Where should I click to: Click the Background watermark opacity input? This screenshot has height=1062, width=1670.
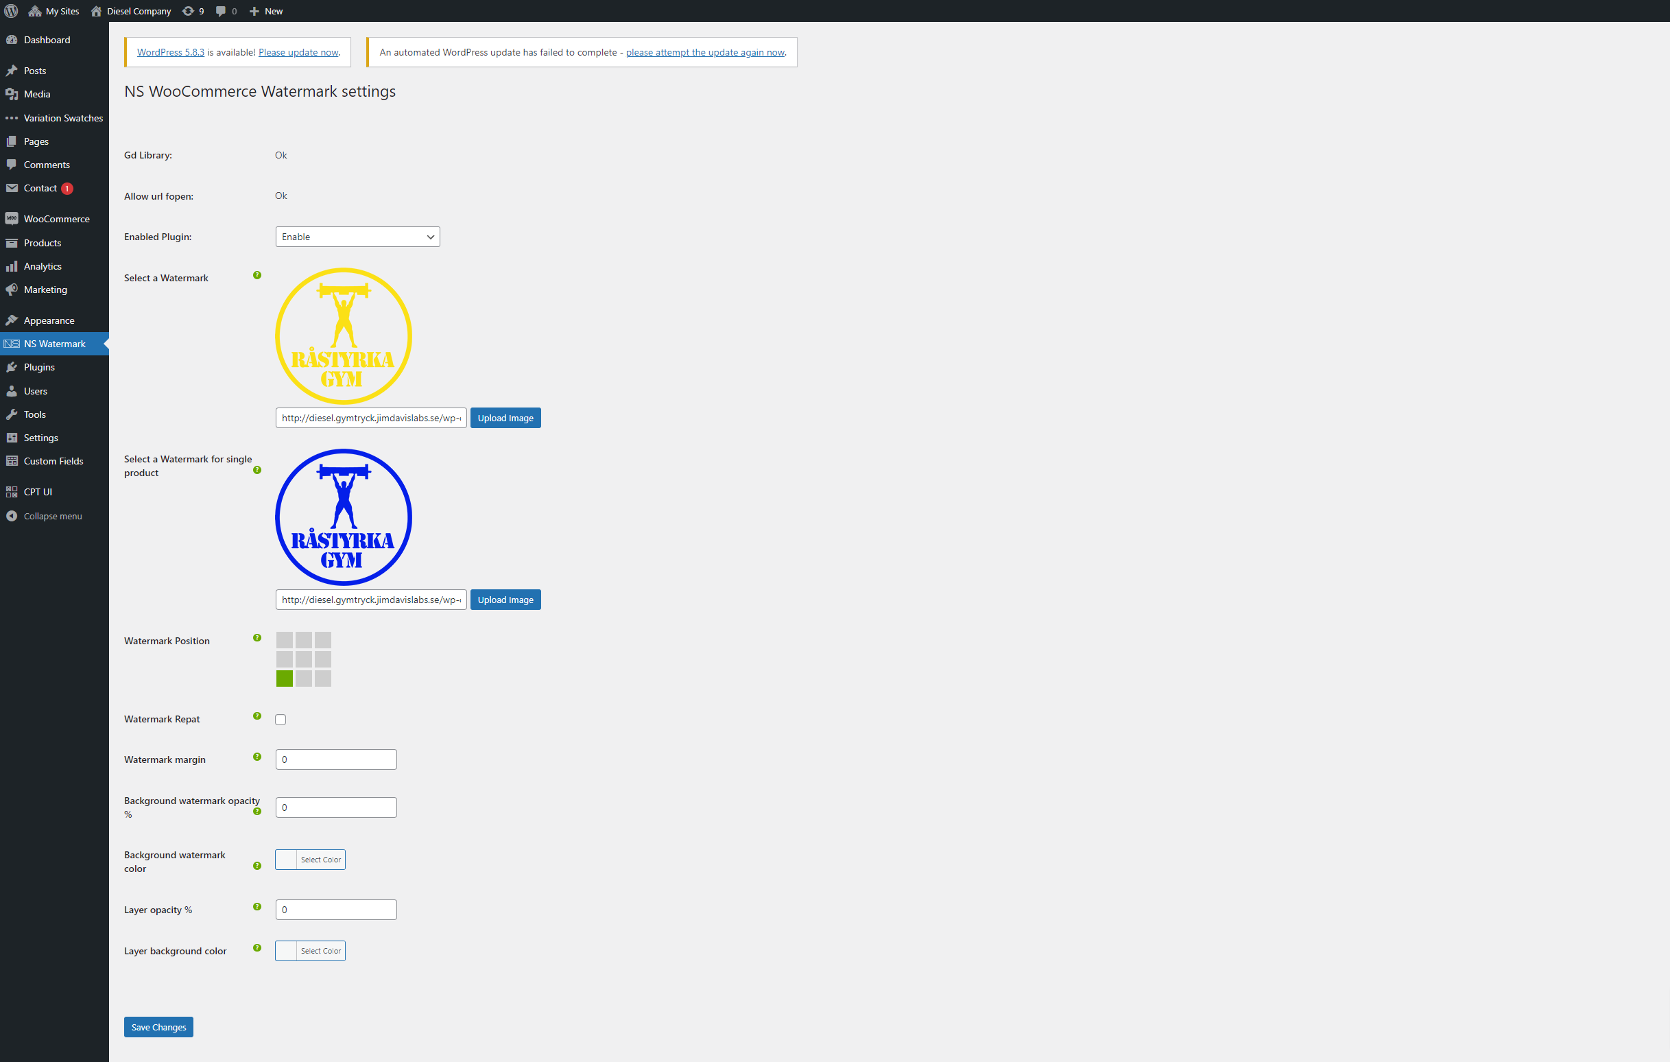click(x=336, y=807)
